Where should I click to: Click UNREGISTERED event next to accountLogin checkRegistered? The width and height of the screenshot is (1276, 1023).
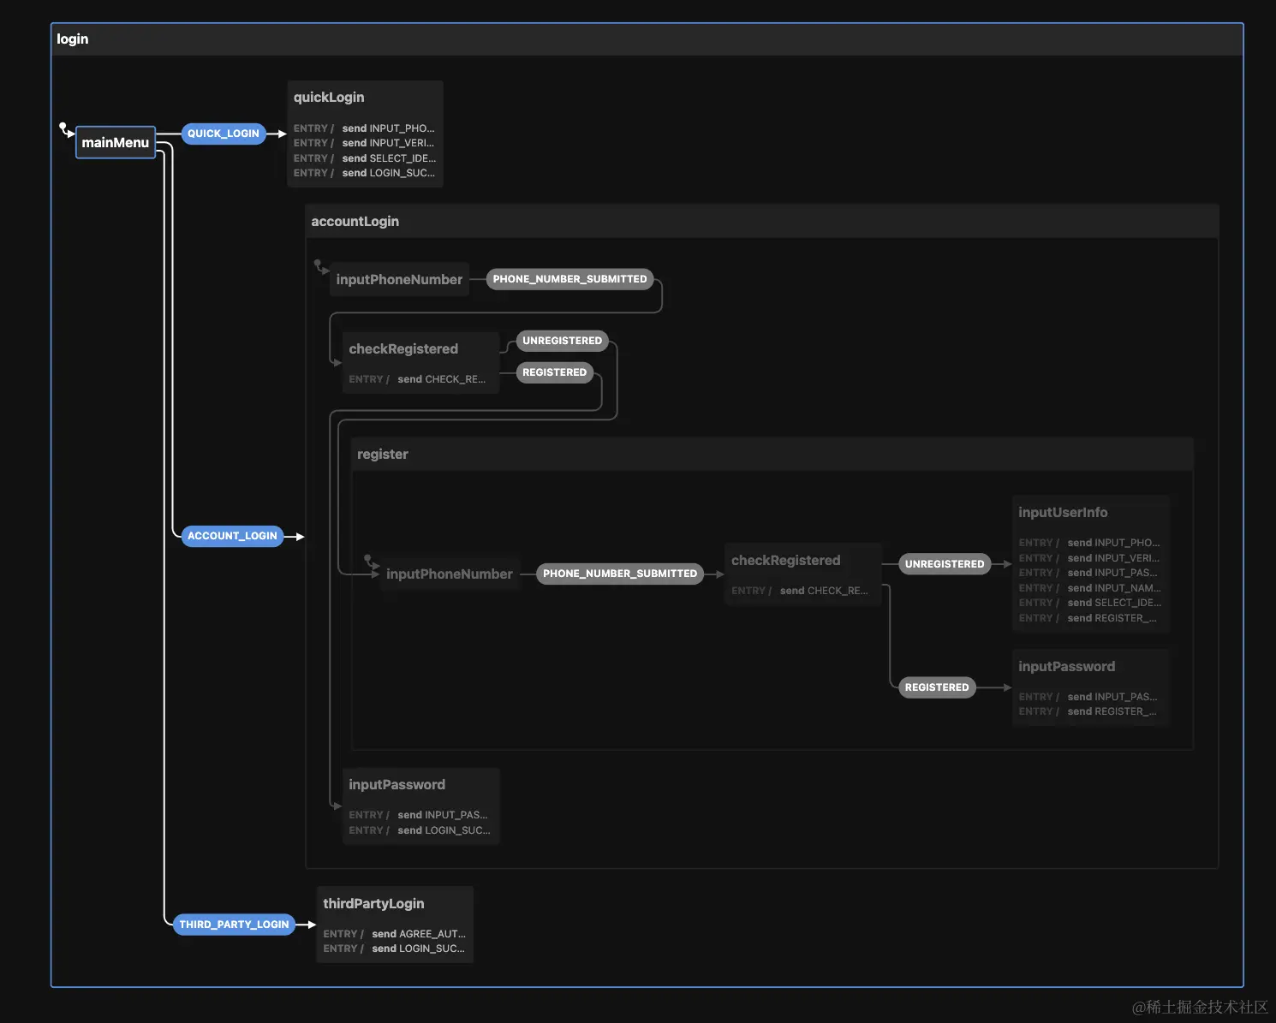coord(563,341)
